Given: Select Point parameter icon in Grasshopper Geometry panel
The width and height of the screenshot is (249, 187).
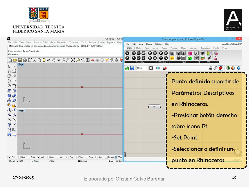Looking at the screenshot, I should tap(127, 53).
